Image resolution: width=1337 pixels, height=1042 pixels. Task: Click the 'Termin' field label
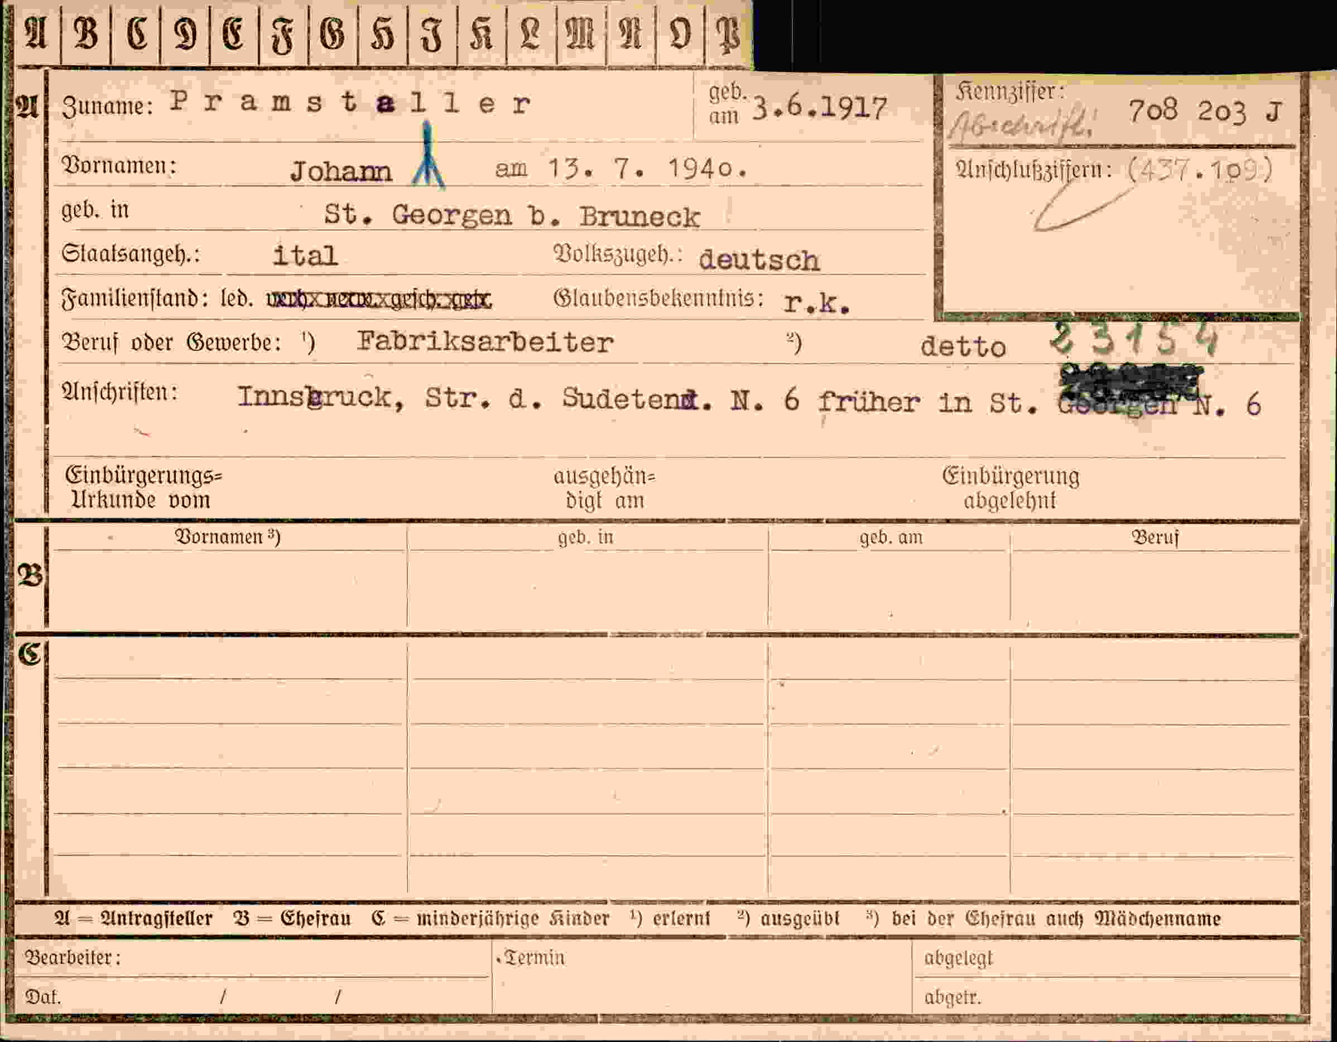(x=534, y=957)
